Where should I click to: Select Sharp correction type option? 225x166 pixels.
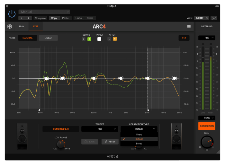[x=139, y=135]
